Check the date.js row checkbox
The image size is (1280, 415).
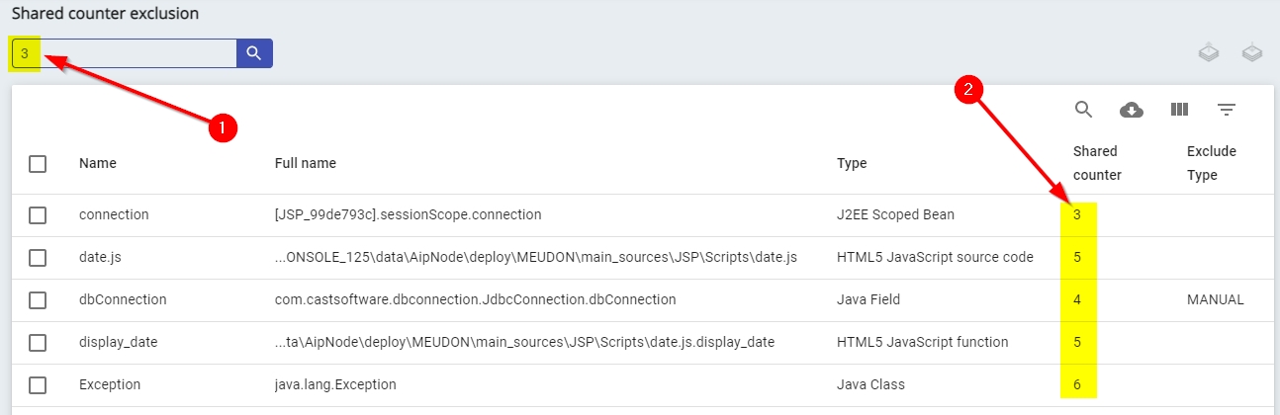[38, 258]
